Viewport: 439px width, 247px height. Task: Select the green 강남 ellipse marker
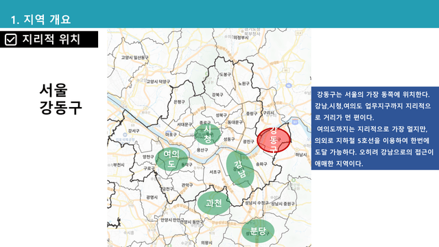pos(240,169)
